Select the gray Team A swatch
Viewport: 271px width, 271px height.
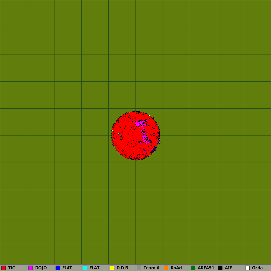[139, 268]
